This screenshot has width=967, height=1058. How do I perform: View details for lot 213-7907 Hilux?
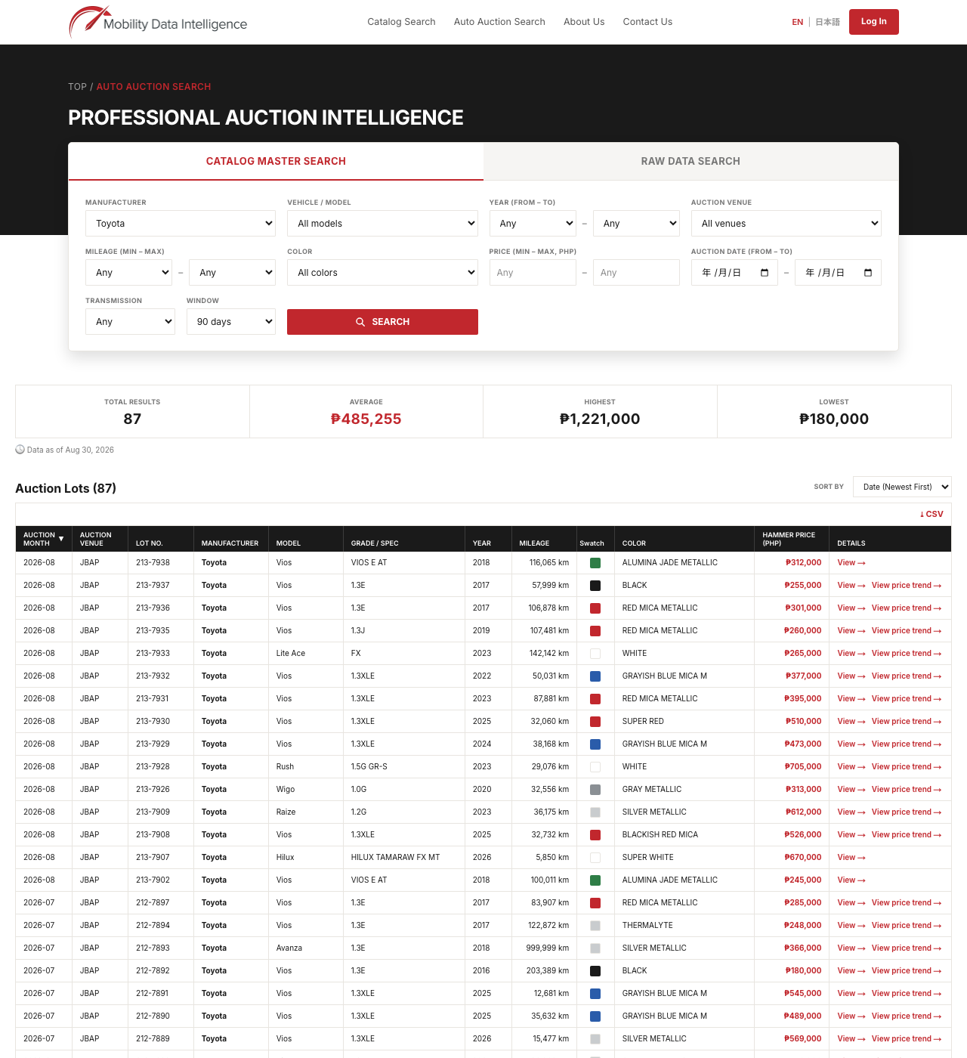(851, 858)
